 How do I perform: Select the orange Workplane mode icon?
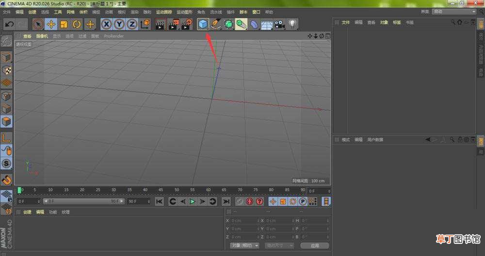(6, 83)
